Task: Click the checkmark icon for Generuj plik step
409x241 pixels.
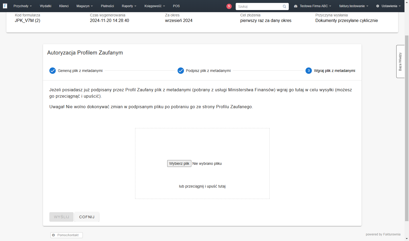Action: 53,71
